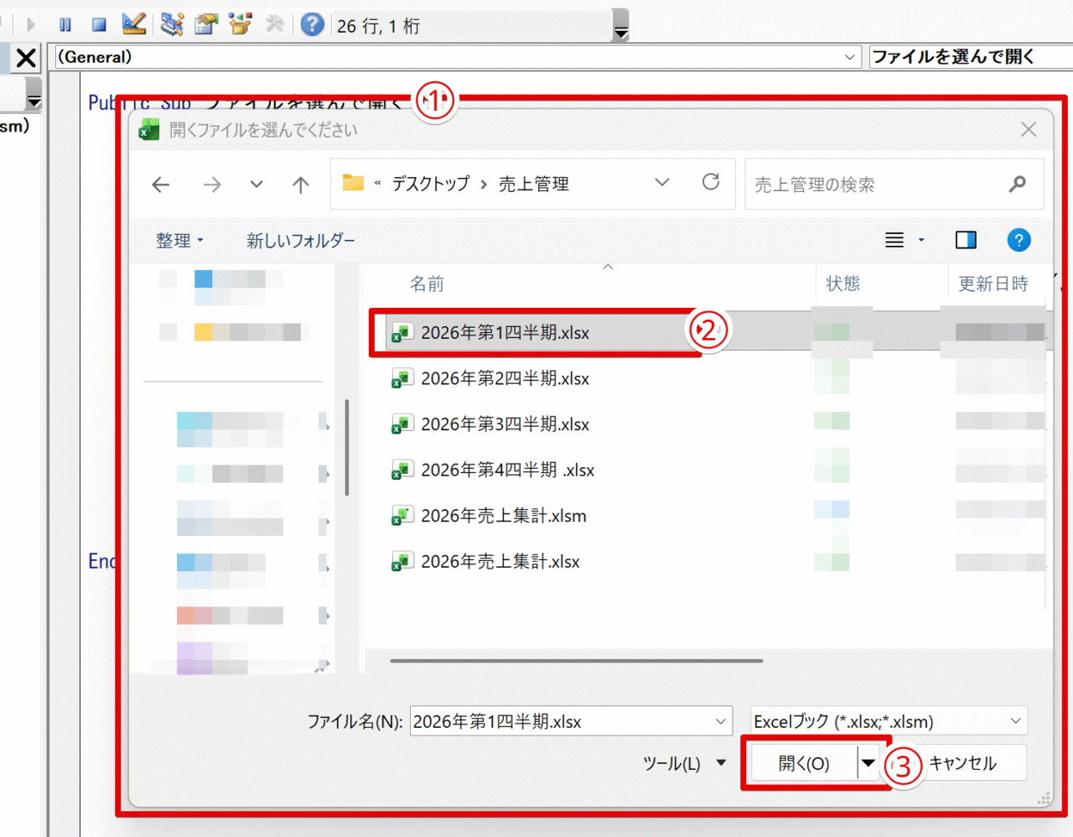The height and width of the screenshot is (837, 1073).
Task: Expand the (General) object dropdown
Action: (x=849, y=57)
